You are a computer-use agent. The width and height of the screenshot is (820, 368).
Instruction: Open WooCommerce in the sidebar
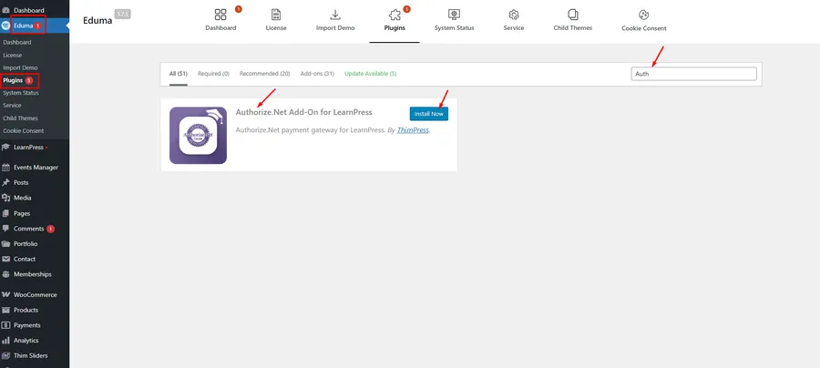(x=35, y=295)
